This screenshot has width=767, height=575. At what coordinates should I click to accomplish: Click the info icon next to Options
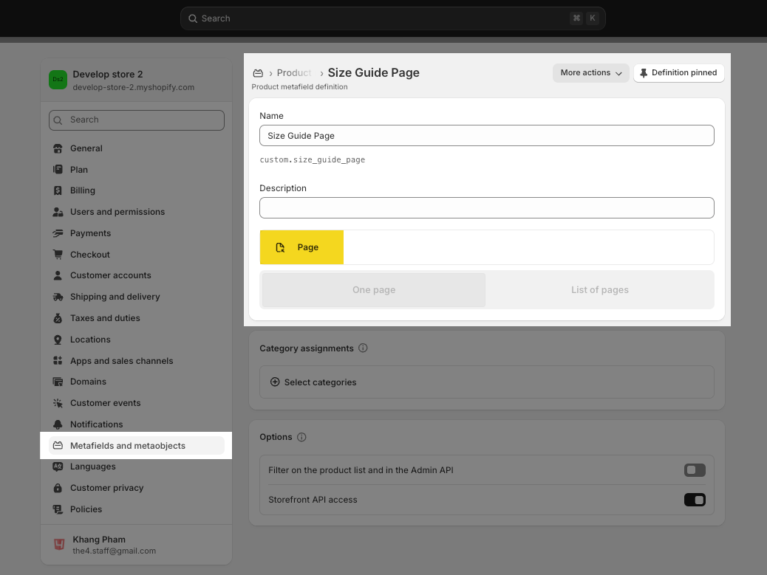pos(301,437)
